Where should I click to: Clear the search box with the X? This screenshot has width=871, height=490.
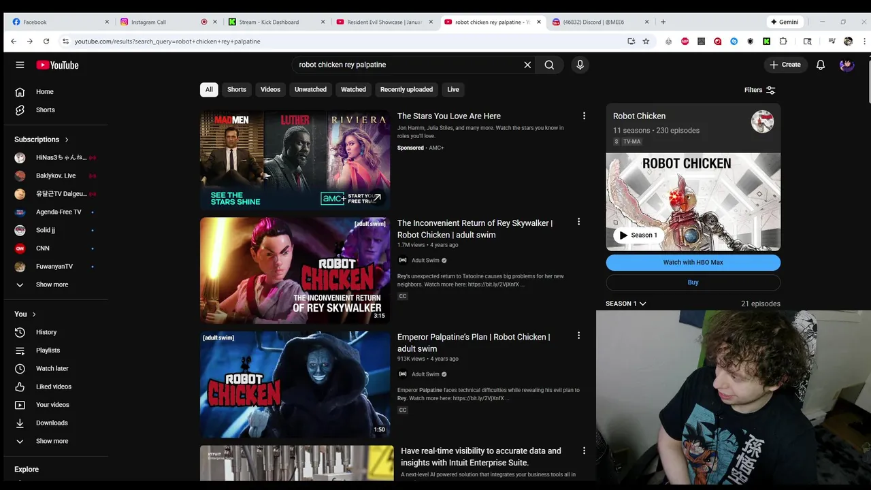click(527, 65)
